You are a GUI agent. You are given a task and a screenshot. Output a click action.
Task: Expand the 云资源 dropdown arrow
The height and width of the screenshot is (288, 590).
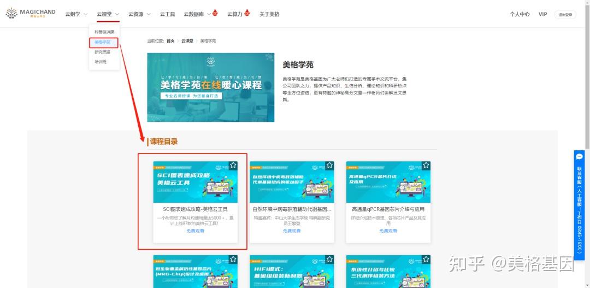(x=149, y=14)
